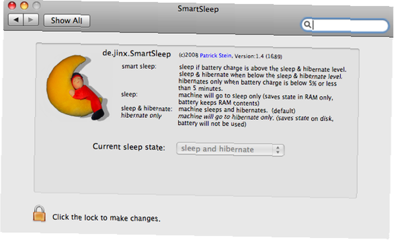Select the 'de.jinx.SmartSleep' heading text

[136, 54]
